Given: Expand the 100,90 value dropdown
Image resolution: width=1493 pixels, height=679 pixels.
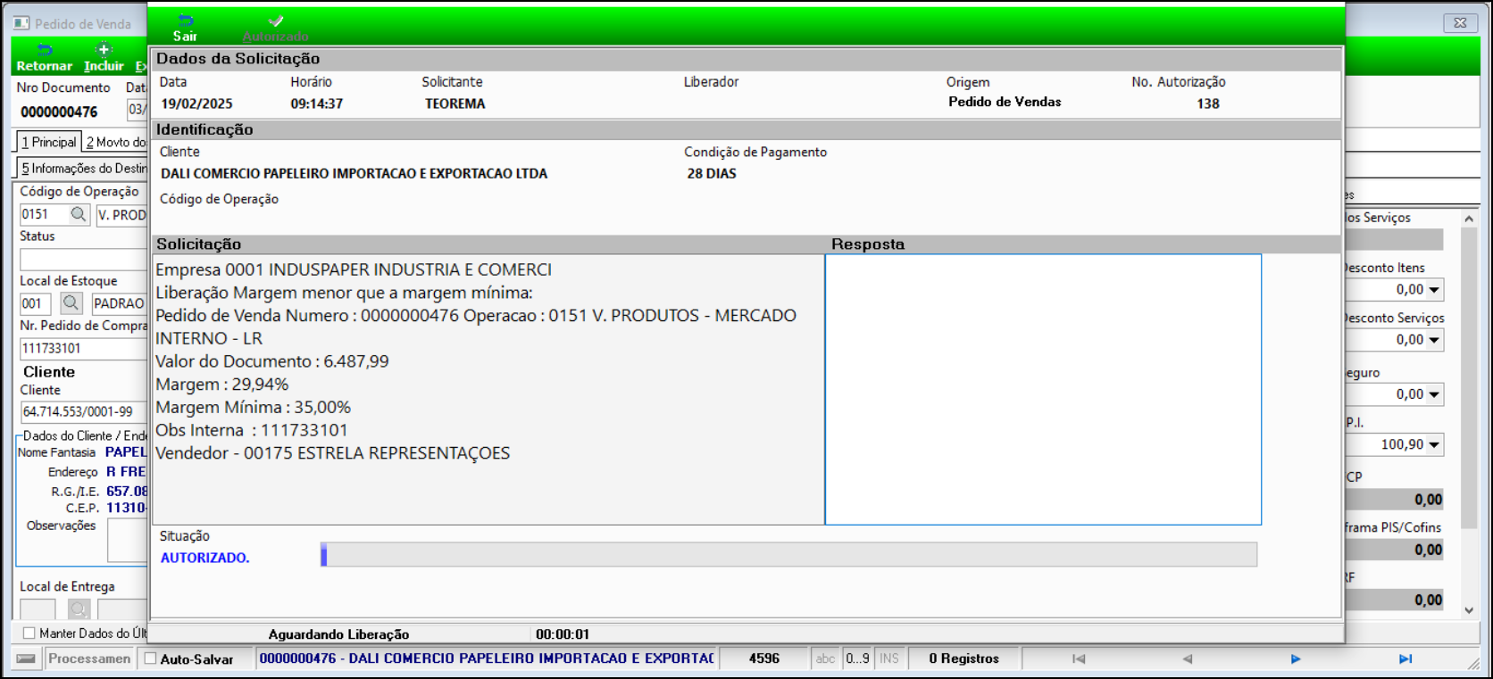Looking at the screenshot, I should pos(1434,444).
